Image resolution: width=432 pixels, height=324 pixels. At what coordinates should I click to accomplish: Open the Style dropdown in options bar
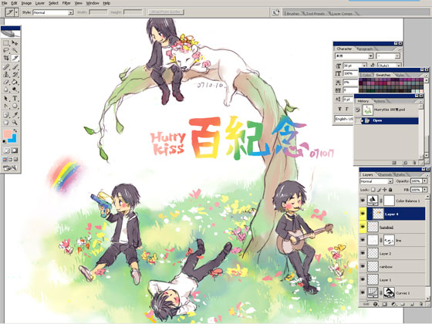pyautogui.click(x=71, y=12)
